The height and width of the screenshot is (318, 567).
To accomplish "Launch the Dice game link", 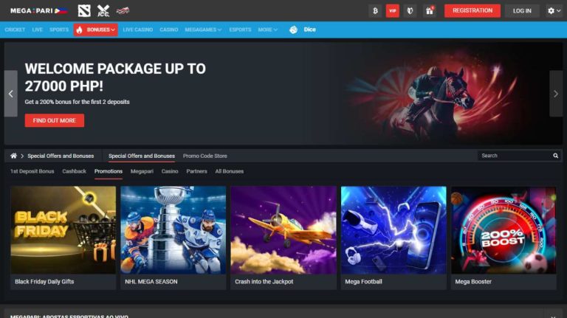I will 309,30.
